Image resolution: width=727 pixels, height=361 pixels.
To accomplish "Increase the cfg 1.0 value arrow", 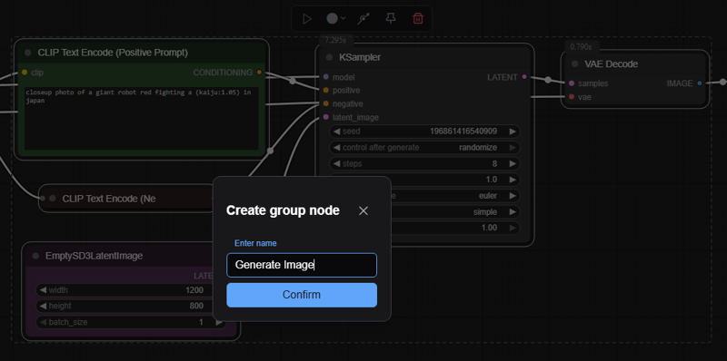I will (513, 180).
